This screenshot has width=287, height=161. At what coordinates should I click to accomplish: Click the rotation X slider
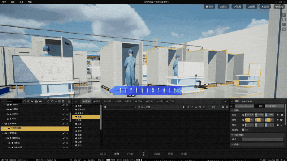250,120
